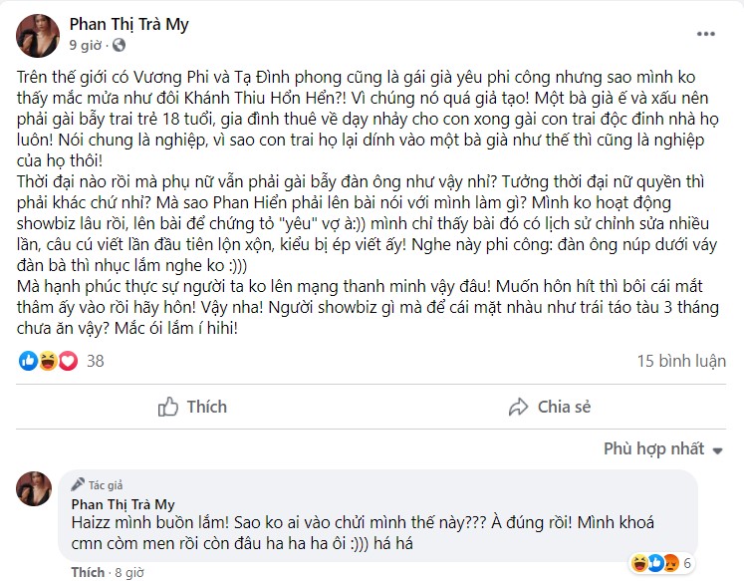Image resolution: width=744 pixels, height=581 pixels.
Task: Open the commenter's avatar next to comment
Action: click(x=36, y=489)
